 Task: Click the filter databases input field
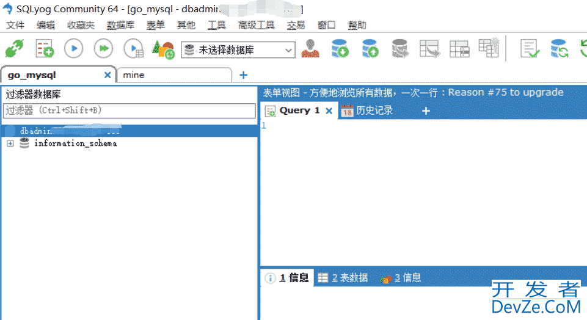[129, 111]
